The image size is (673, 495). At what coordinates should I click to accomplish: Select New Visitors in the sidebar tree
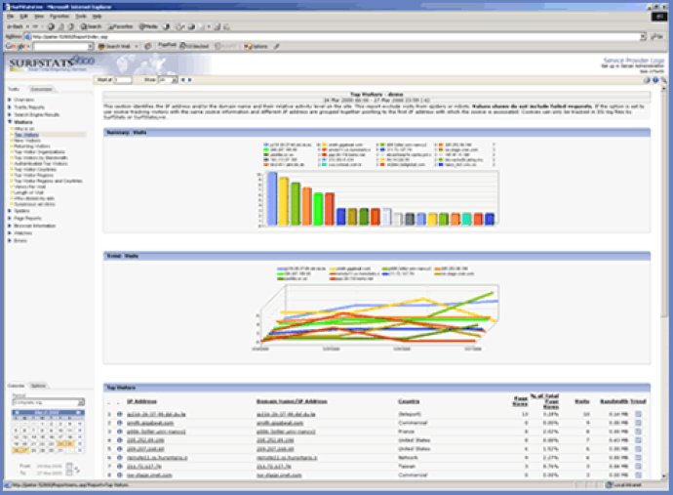(27, 141)
